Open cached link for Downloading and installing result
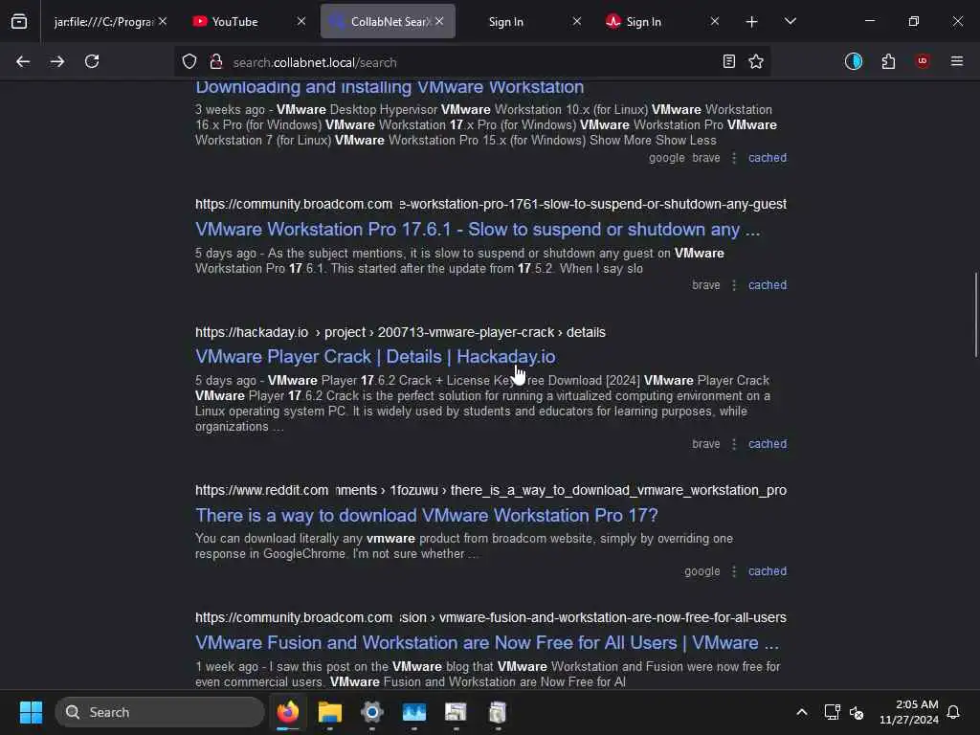Screen dimensions: 980x735 pyautogui.click(x=768, y=158)
